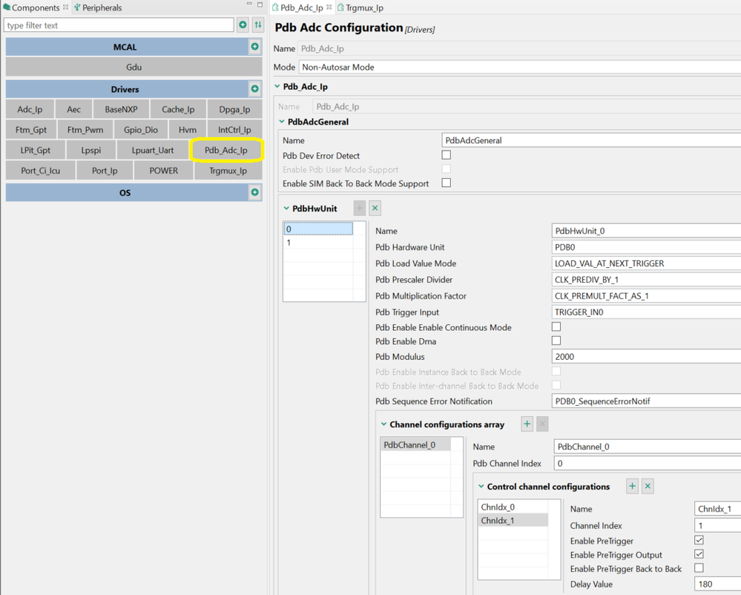Click the Pdb Modulus value field
The image size is (741, 595).
646,356
